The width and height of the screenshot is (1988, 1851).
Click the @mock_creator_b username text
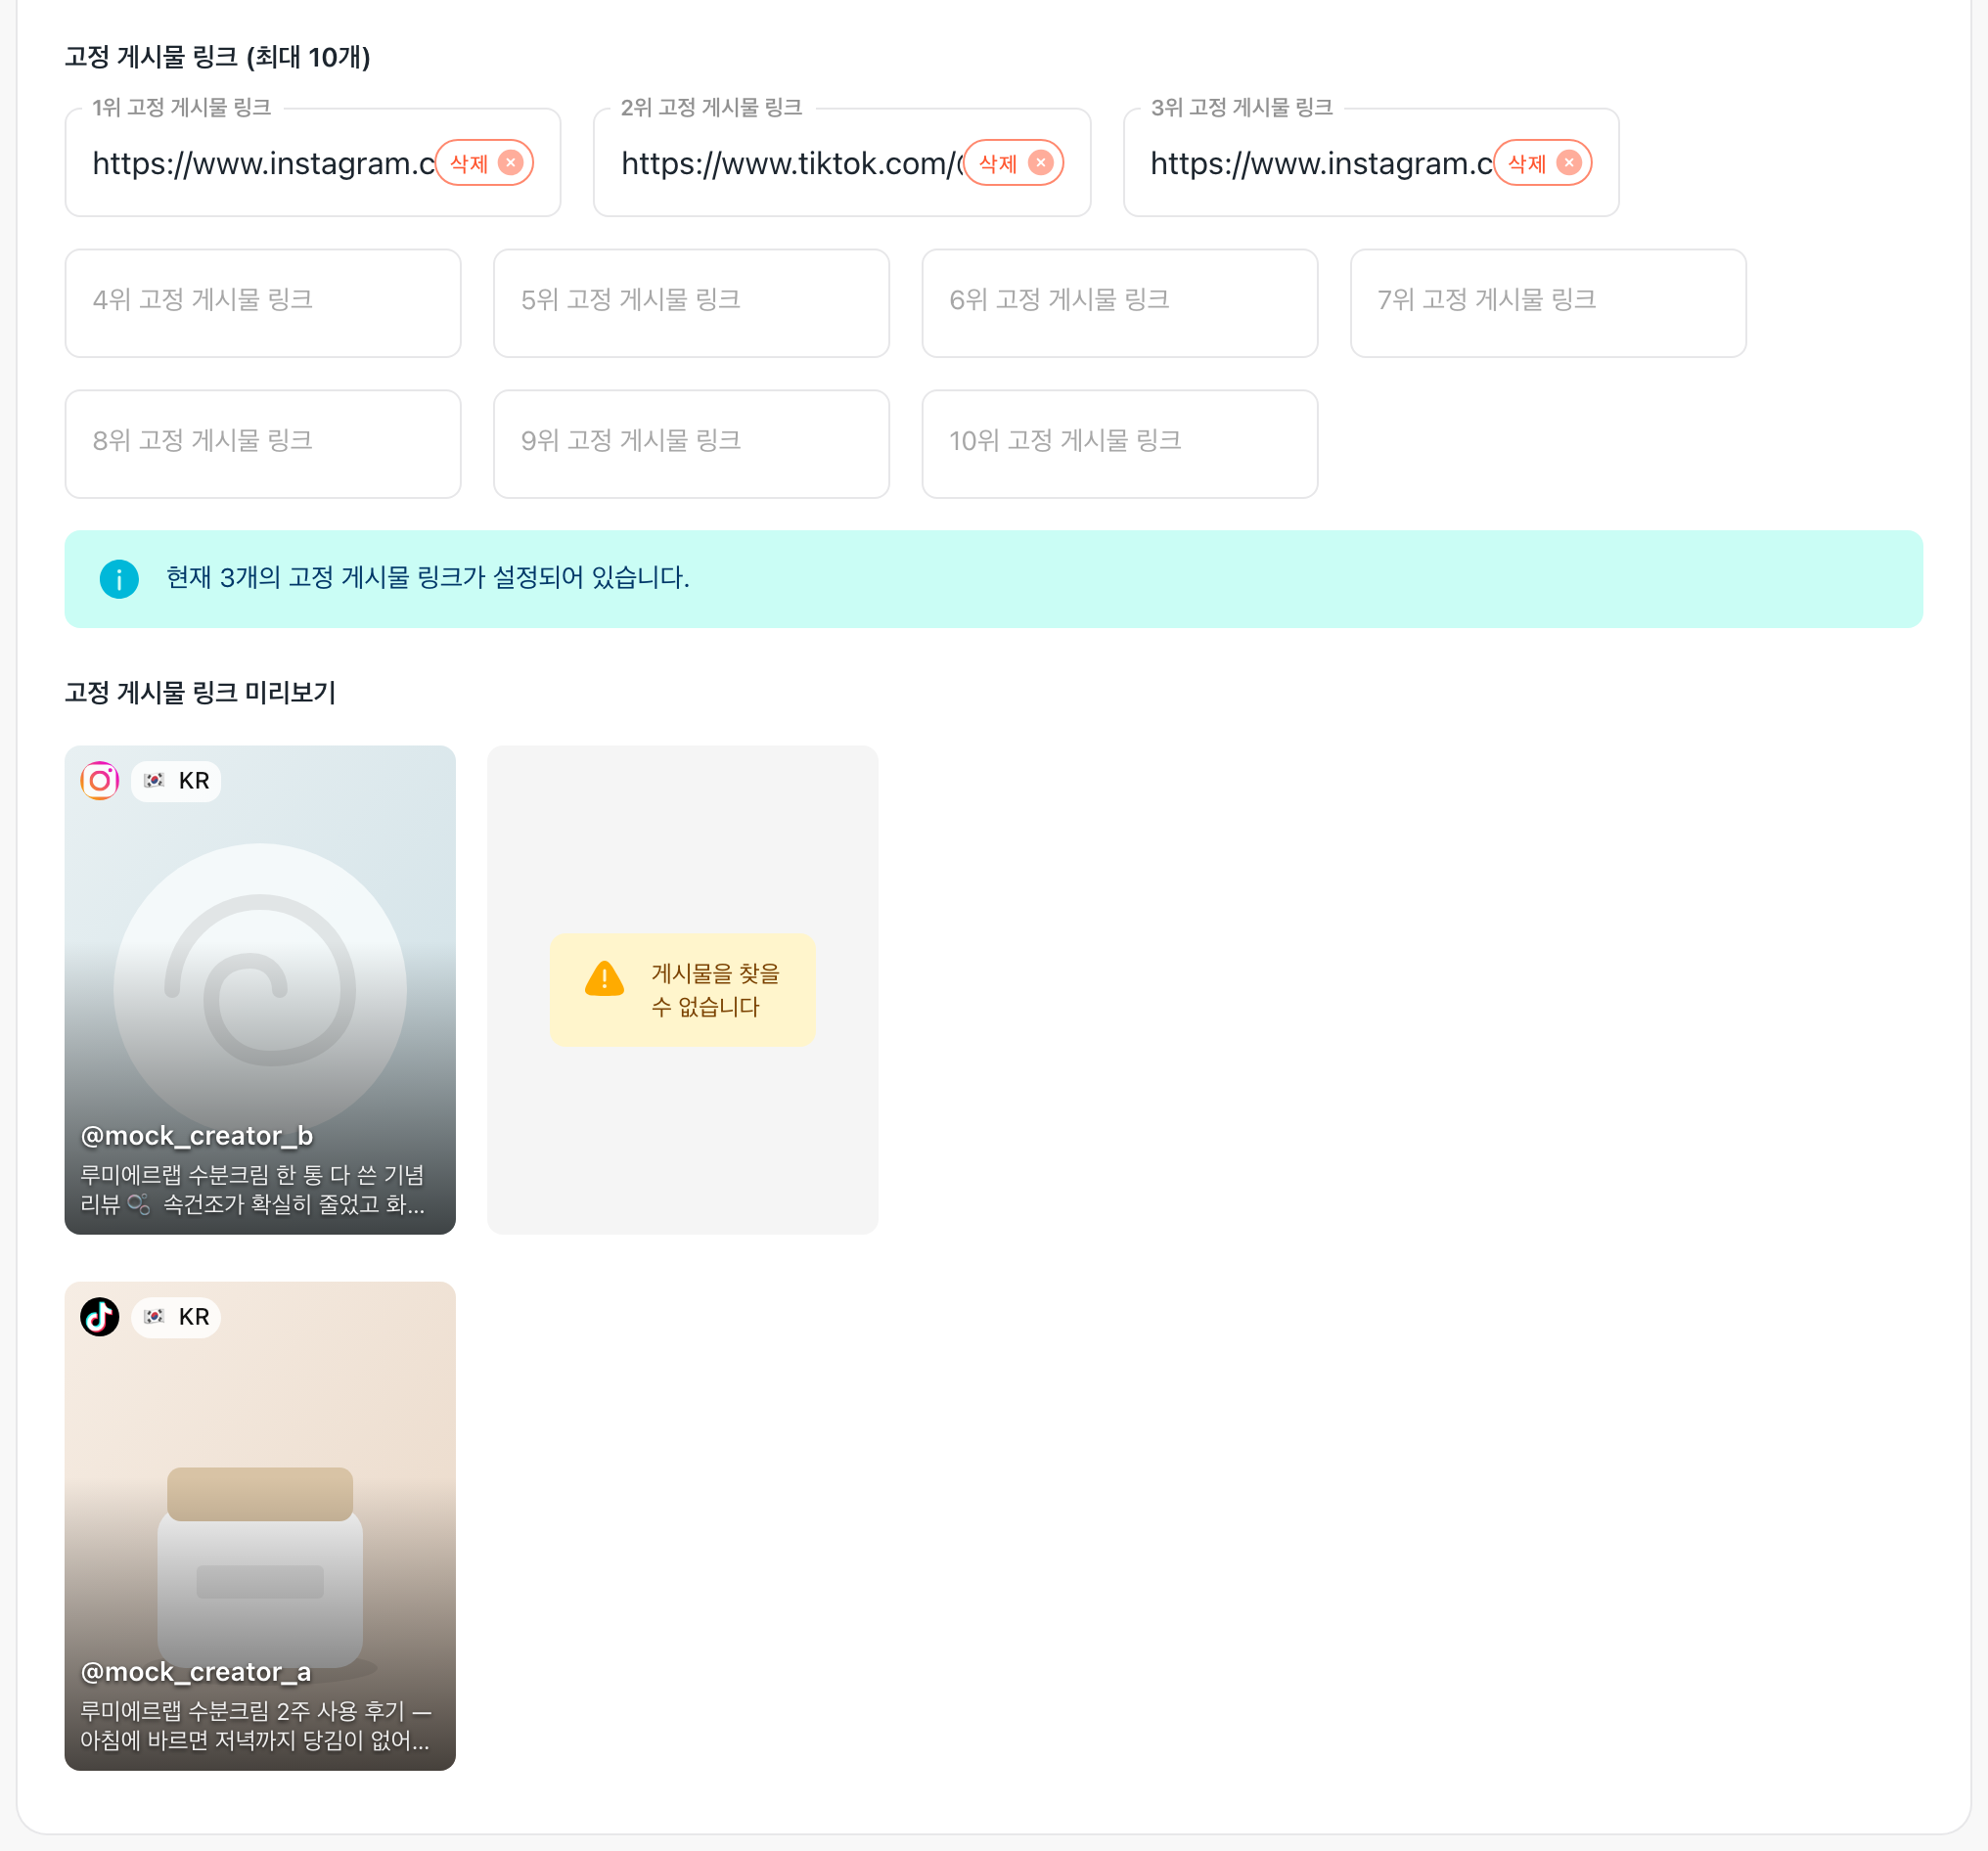pyautogui.click(x=197, y=1135)
